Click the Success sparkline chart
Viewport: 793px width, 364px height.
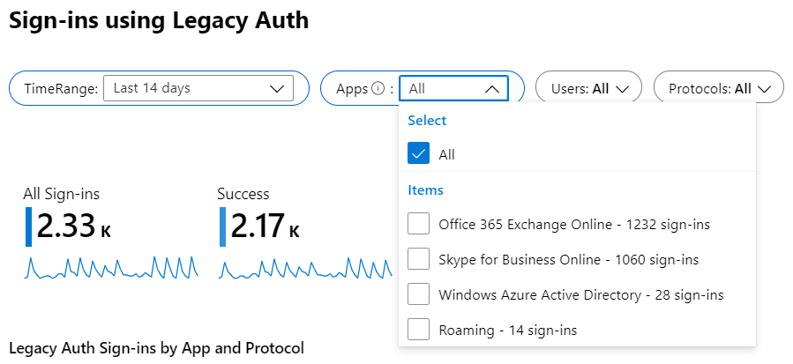coord(305,267)
